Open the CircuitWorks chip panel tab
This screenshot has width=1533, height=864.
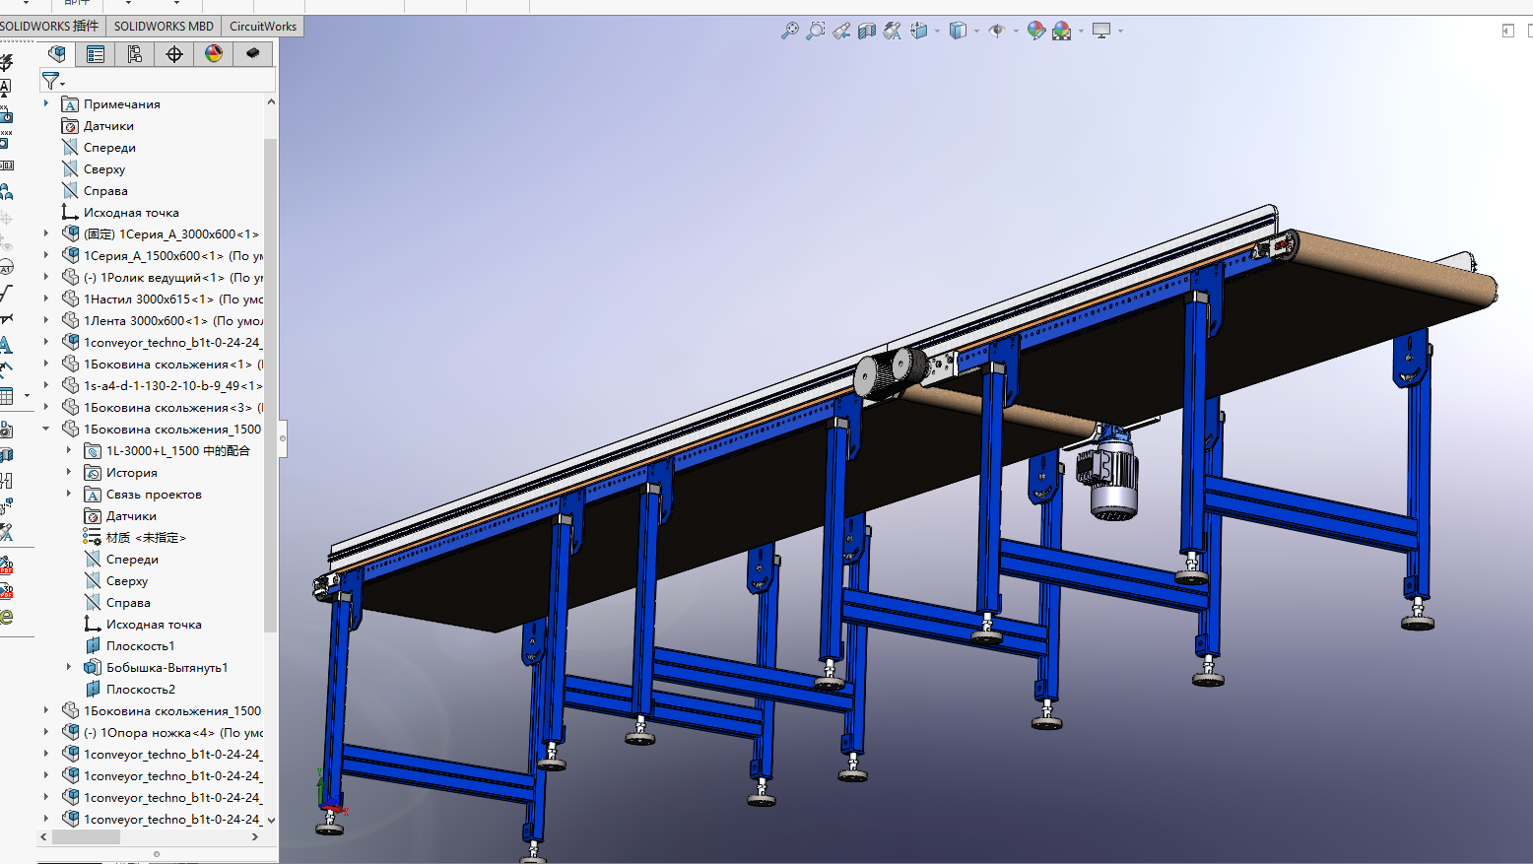point(253,53)
